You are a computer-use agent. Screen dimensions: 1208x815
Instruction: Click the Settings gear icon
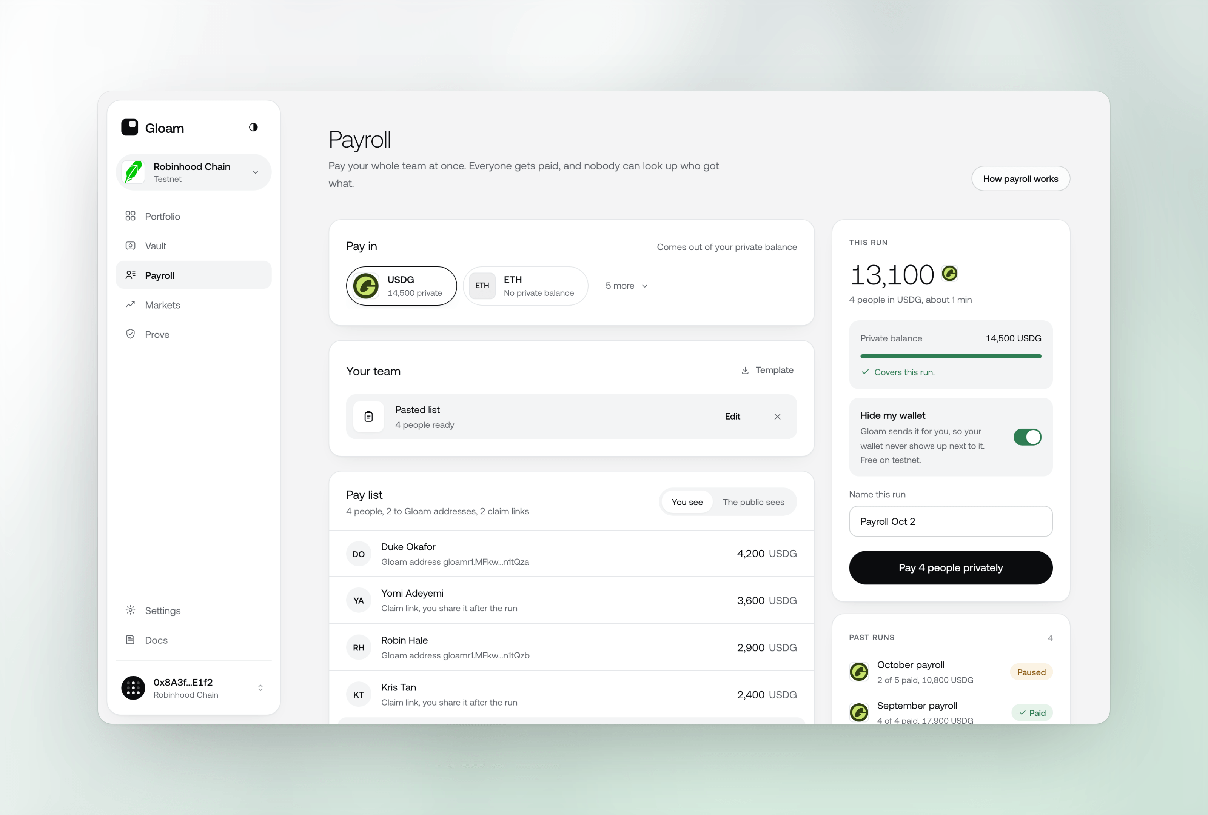pos(131,610)
